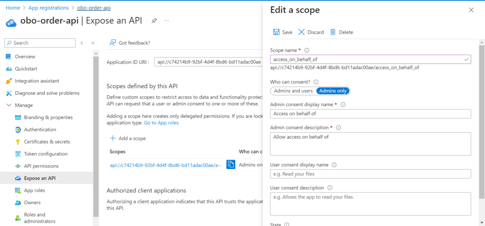Viewport: 485px width, 226px height.
Task: Click the Discard X icon
Action: 302,32
